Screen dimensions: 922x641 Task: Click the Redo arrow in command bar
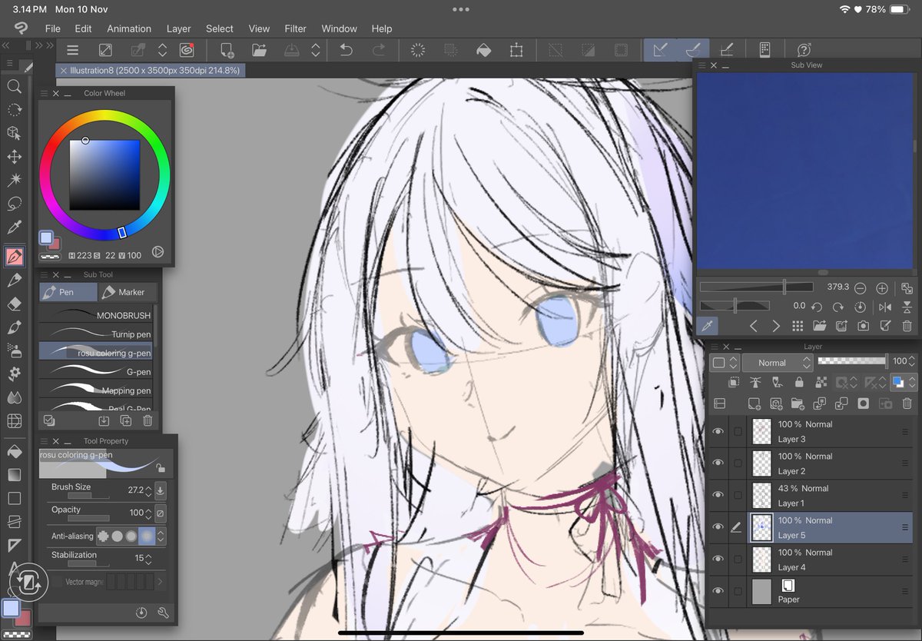point(378,50)
